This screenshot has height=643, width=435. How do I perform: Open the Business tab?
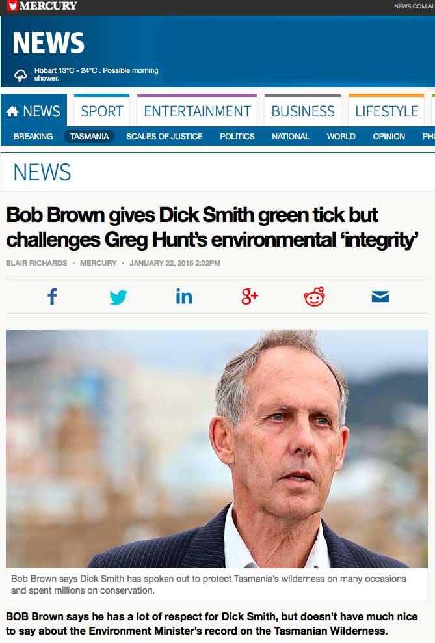point(303,111)
